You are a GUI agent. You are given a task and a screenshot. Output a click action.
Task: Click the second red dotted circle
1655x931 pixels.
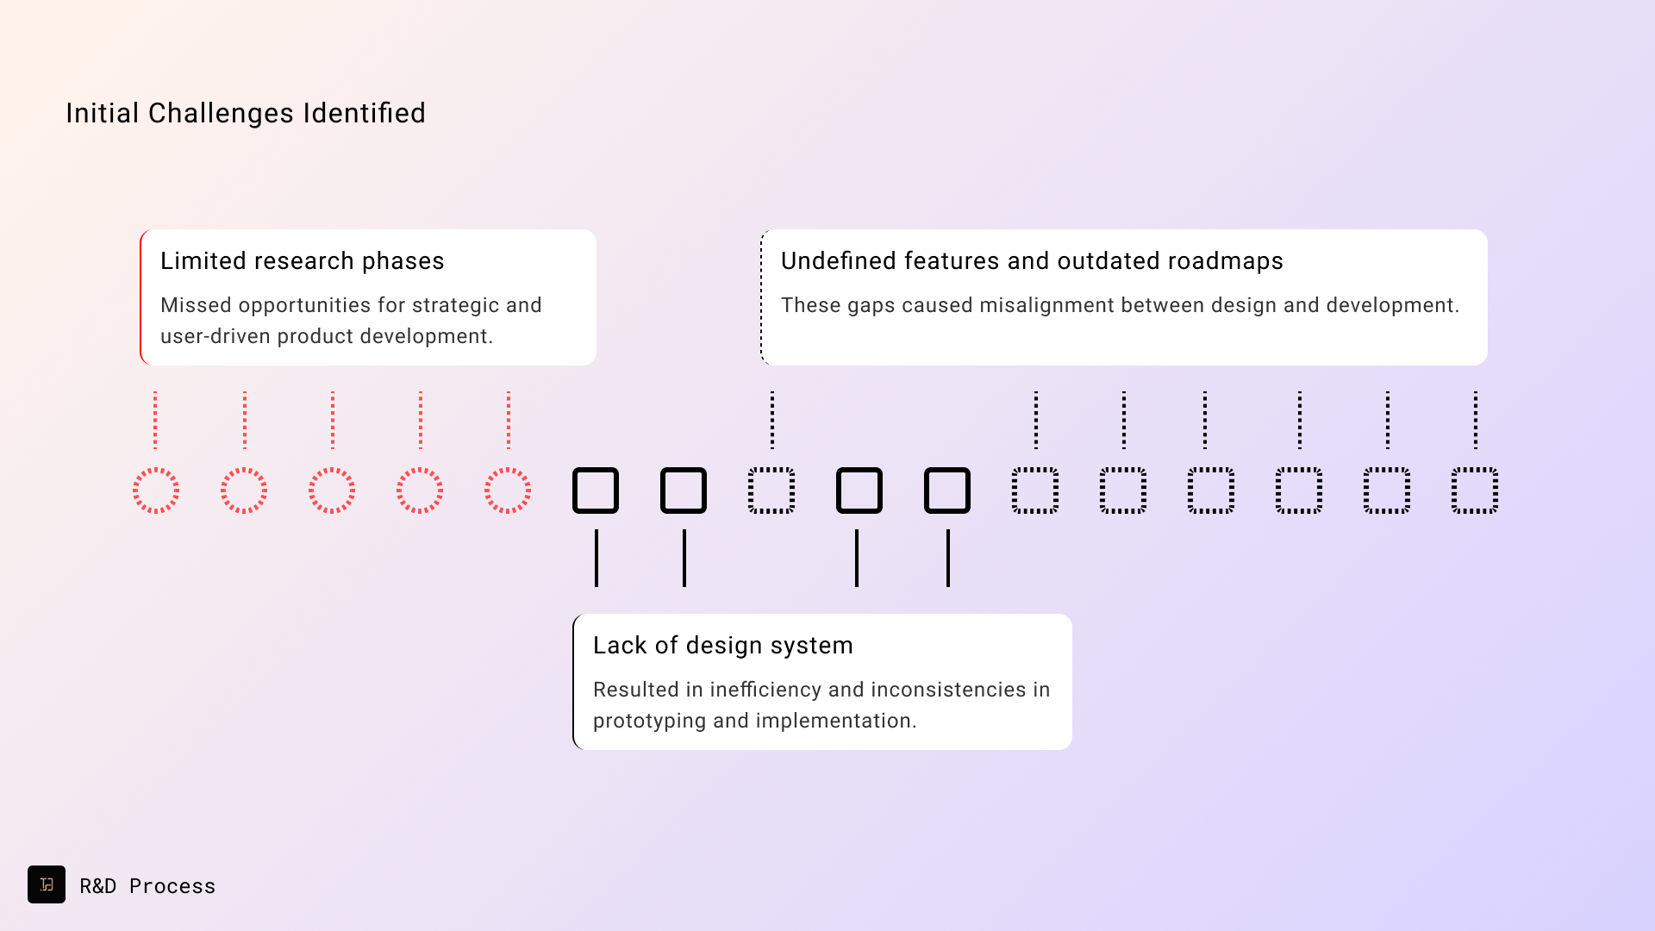click(244, 490)
